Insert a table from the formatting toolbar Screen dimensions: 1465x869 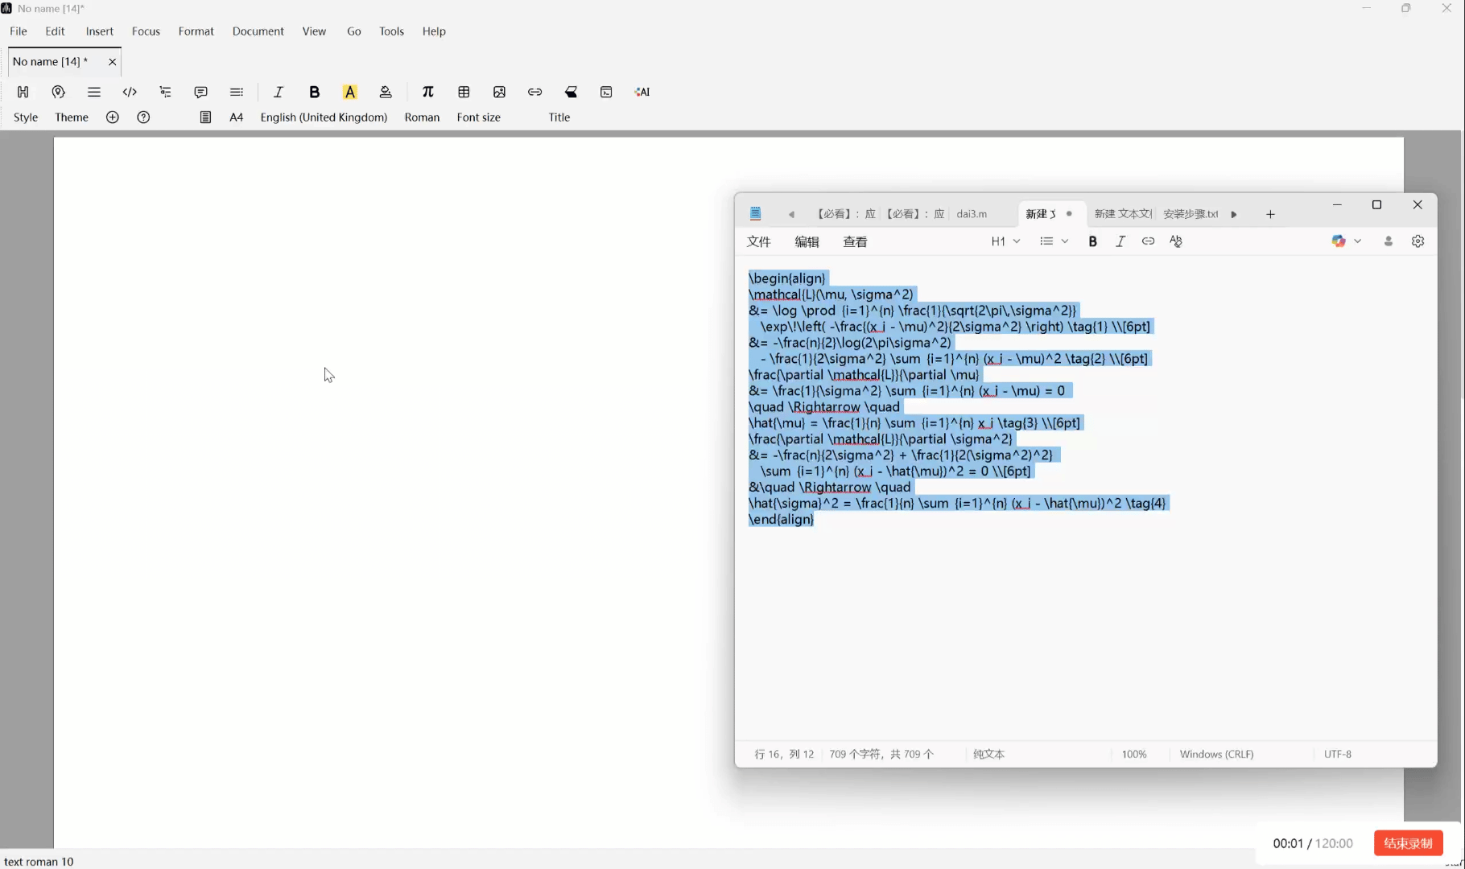coord(464,92)
